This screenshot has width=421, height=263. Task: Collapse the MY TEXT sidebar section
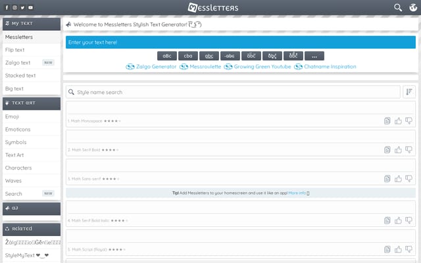32,24
